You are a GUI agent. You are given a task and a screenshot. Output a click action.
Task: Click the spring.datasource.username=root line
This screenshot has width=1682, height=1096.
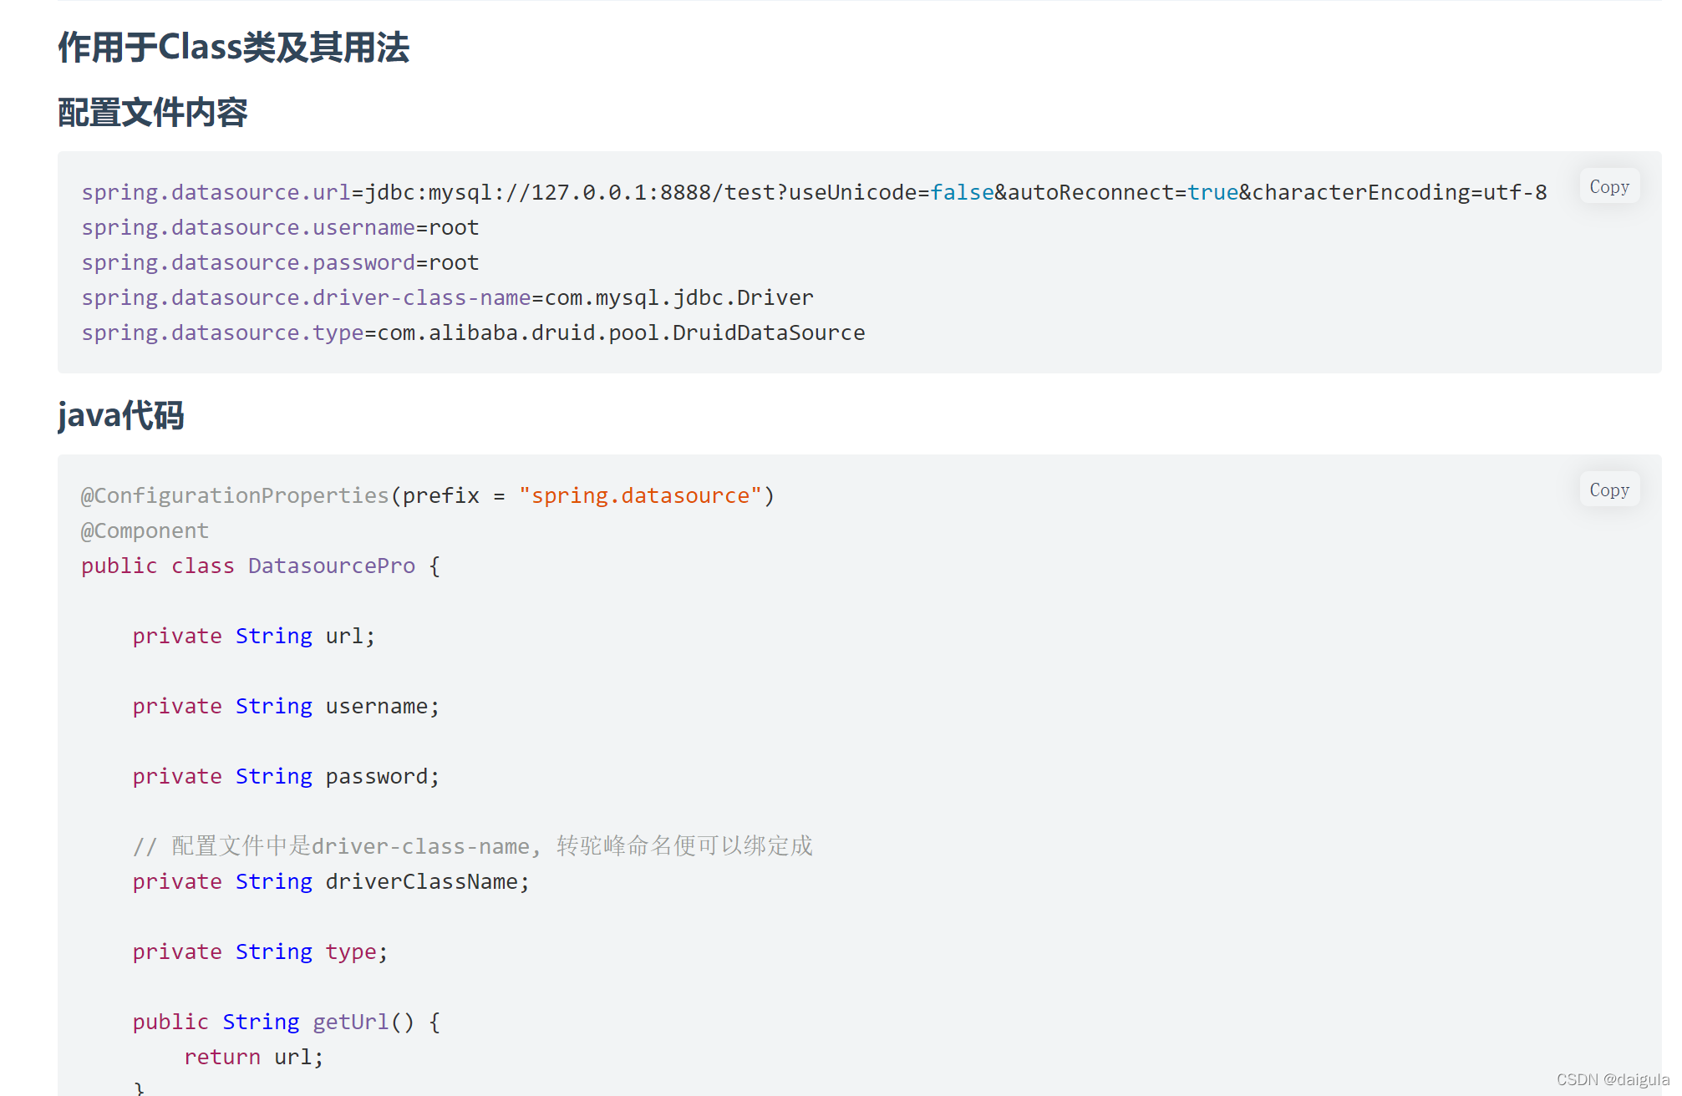280,228
